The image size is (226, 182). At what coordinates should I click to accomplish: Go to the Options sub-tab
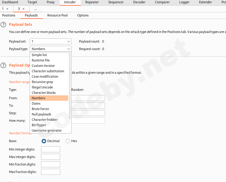point(83,15)
